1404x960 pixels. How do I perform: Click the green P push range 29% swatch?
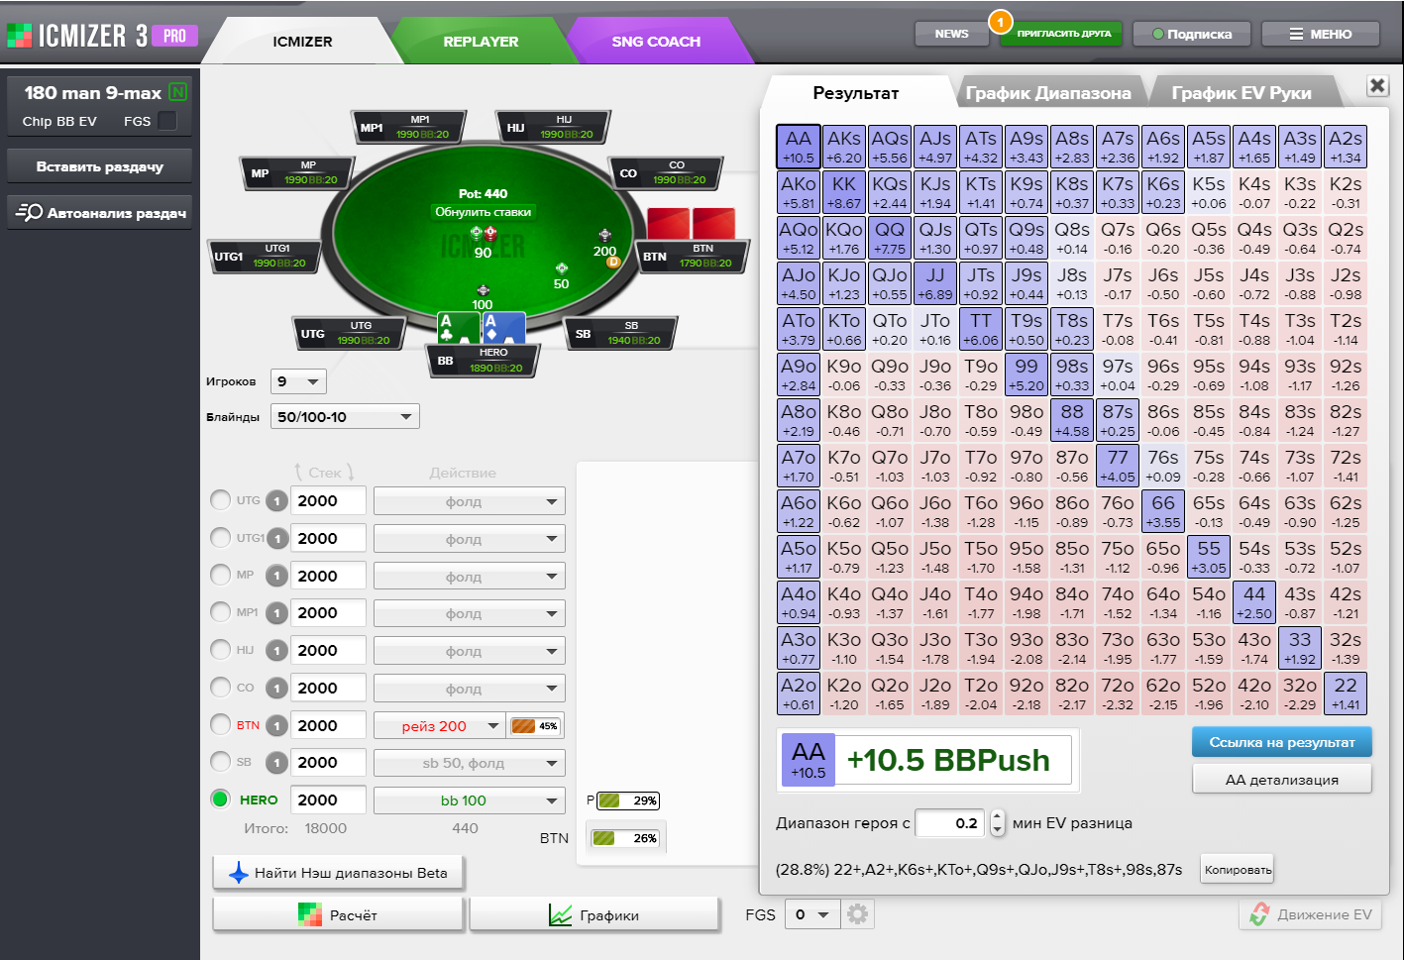[x=630, y=800]
